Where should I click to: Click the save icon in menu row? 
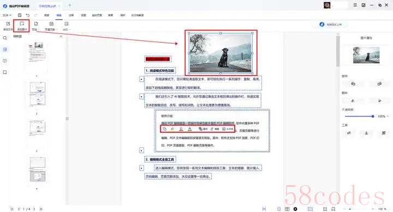(20, 15)
